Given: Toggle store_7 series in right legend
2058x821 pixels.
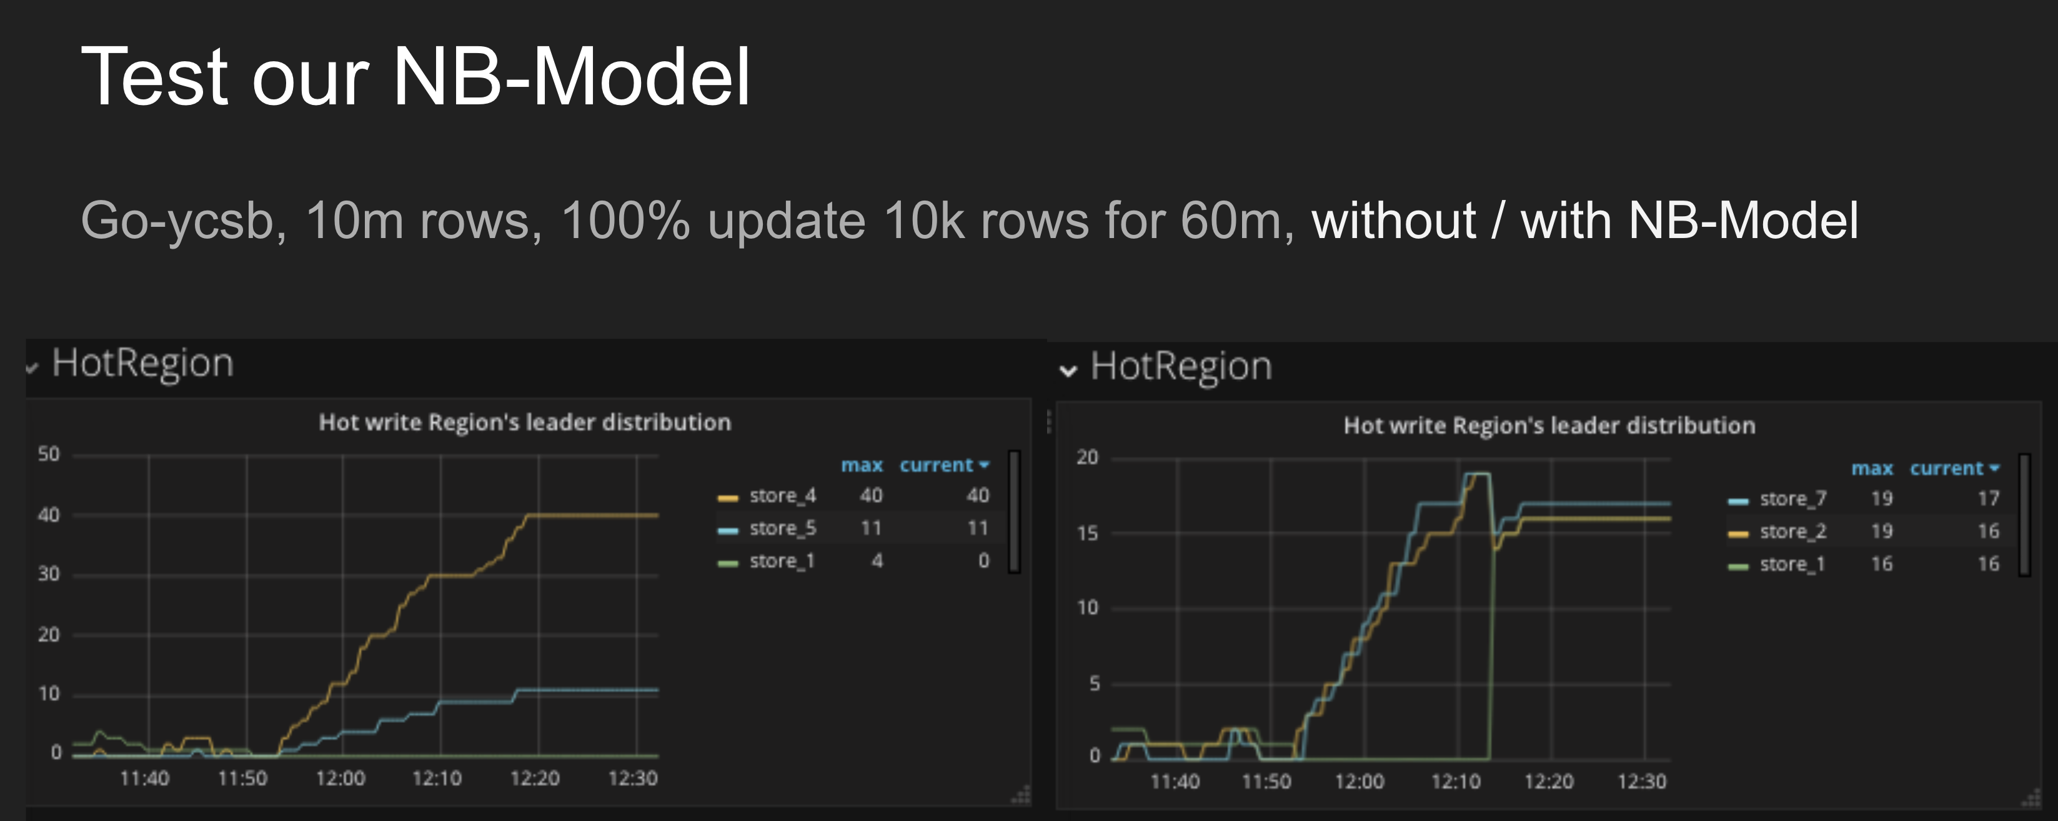Looking at the screenshot, I should pyautogui.click(x=1792, y=499).
